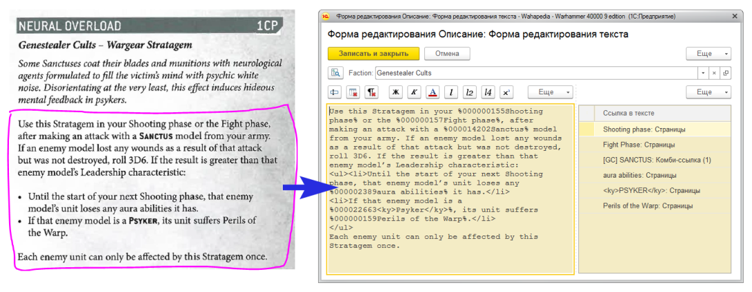Apply bold with the Ж button
The height and width of the screenshot is (292, 752).
click(x=396, y=92)
